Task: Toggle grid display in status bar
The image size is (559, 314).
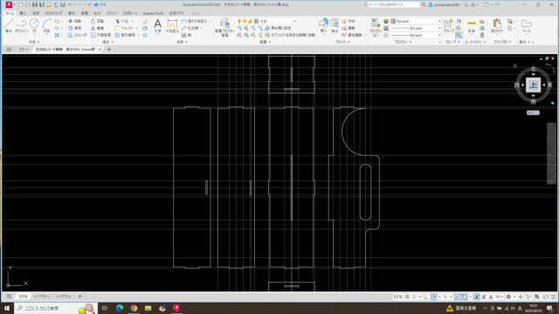Action: tap(407, 297)
